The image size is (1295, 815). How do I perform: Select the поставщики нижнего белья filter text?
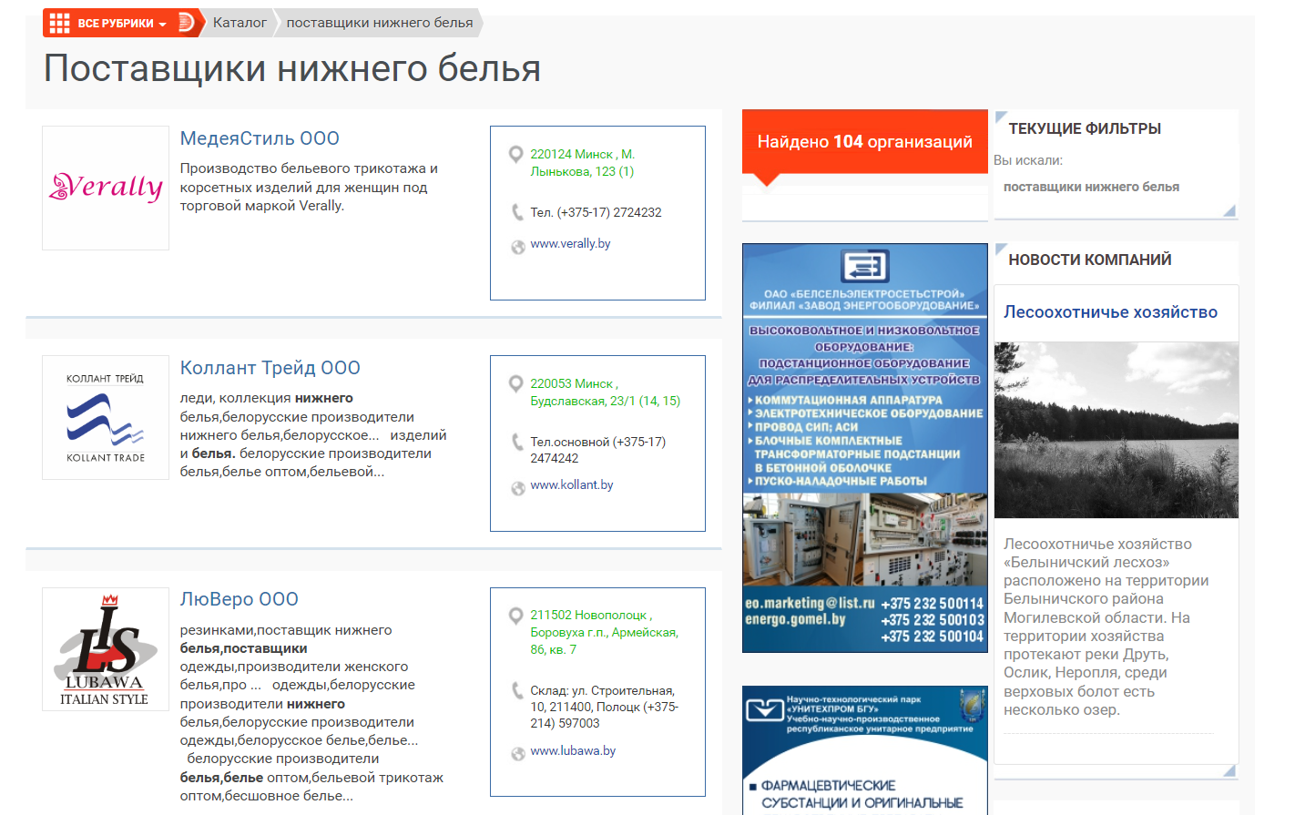click(x=1091, y=187)
